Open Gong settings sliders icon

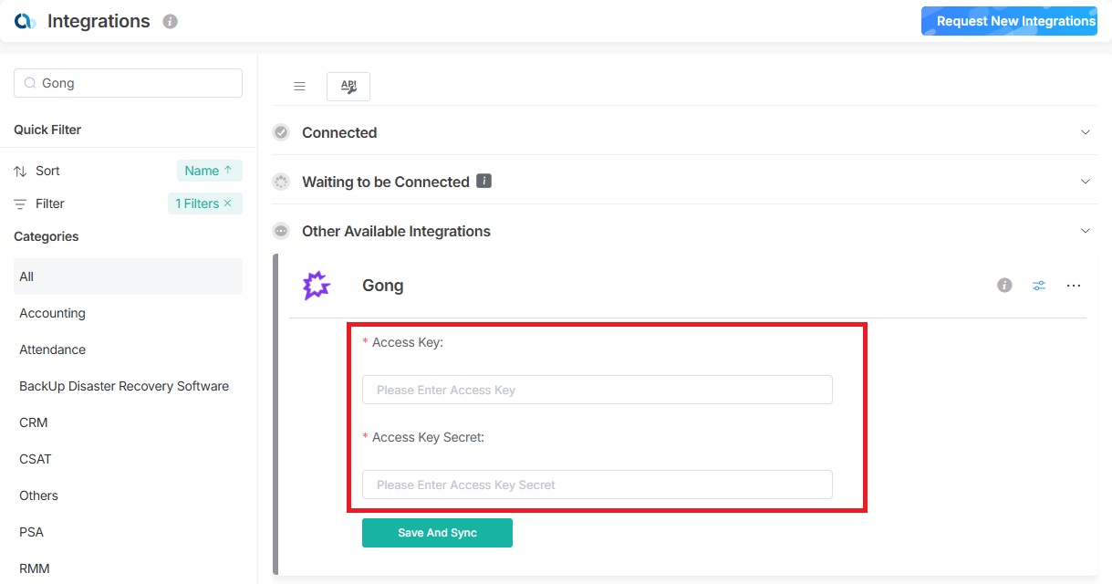pyautogui.click(x=1039, y=286)
